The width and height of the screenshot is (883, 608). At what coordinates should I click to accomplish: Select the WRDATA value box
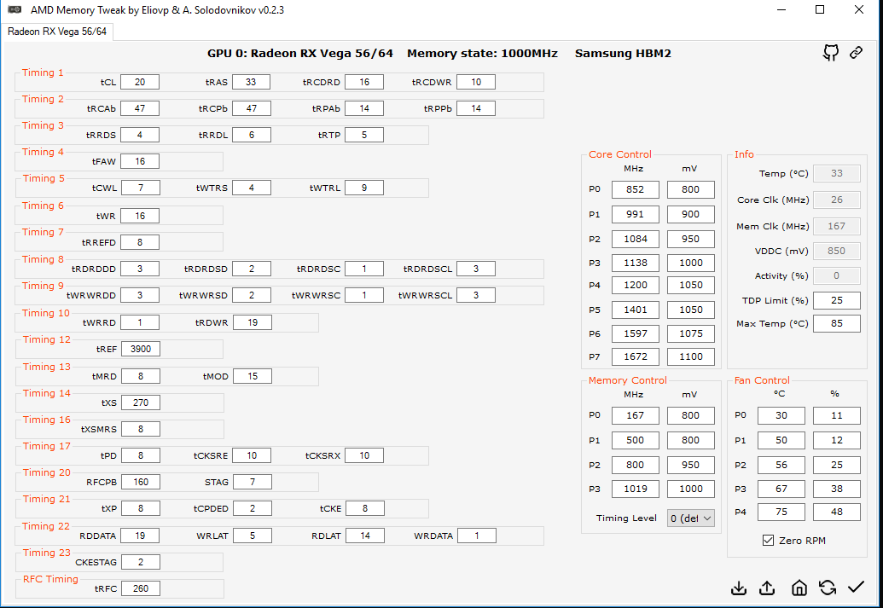tap(476, 536)
